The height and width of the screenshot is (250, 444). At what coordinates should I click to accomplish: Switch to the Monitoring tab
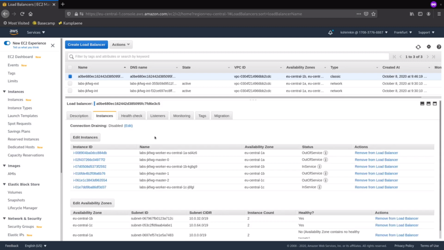182,116
